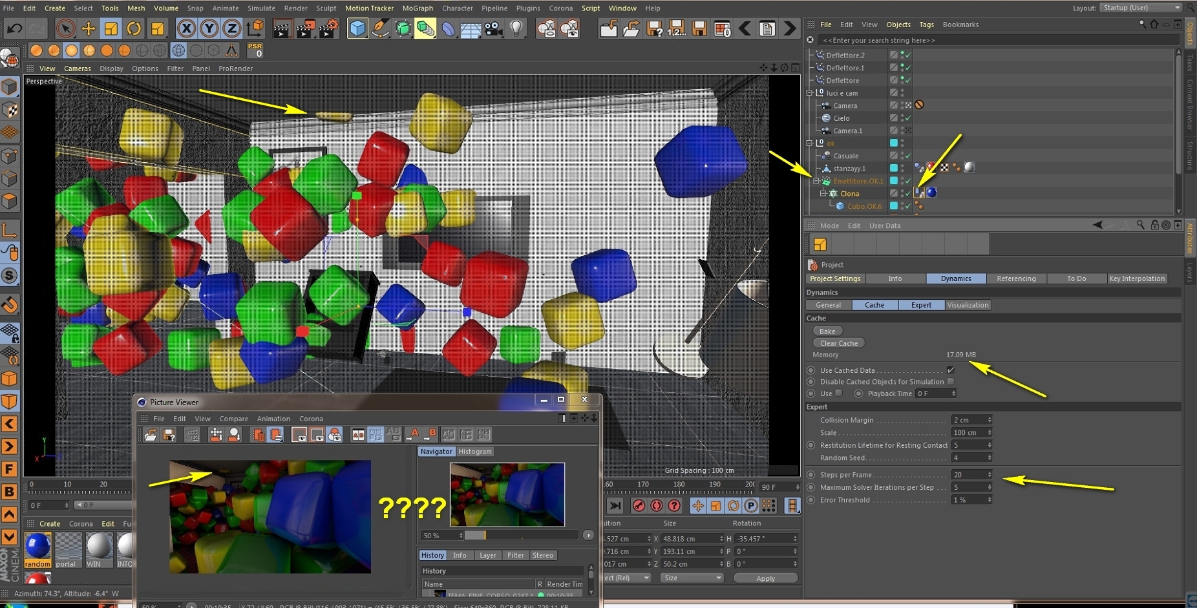Add a Cube primitive object
This screenshot has width=1197, height=608.
coord(357,28)
